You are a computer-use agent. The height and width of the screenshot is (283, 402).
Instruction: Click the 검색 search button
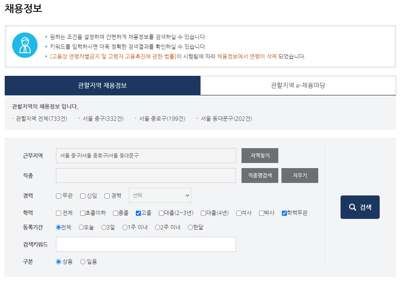tap(359, 207)
